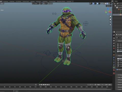Open Geometry Nodes workspace tab
The height and width of the screenshot is (92, 122).
[x=61, y=1]
